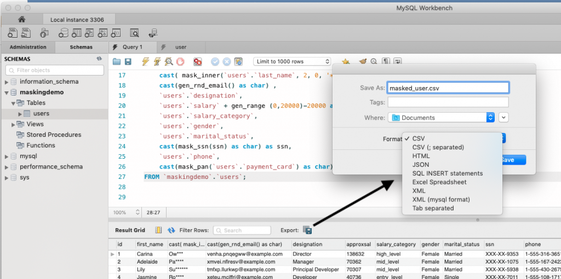The height and width of the screenshot is (279, 561).
Task: Toggle the auto-commit mode icon
Action: (238, 62)
